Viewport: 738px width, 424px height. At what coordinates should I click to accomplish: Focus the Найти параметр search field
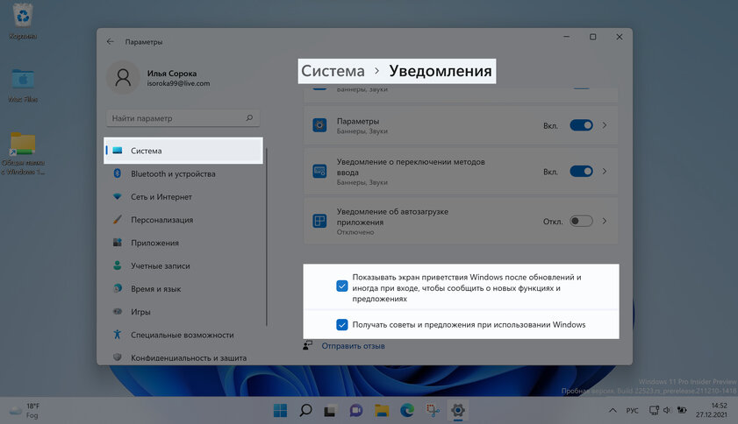tap(183, 118)
